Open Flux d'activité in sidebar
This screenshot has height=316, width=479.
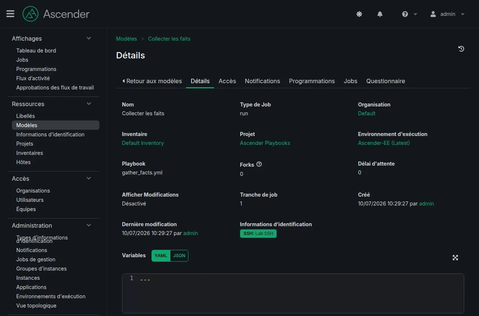point(33,78)
